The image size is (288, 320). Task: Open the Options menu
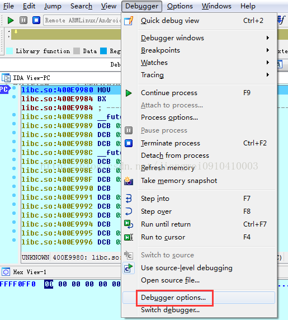180,6
